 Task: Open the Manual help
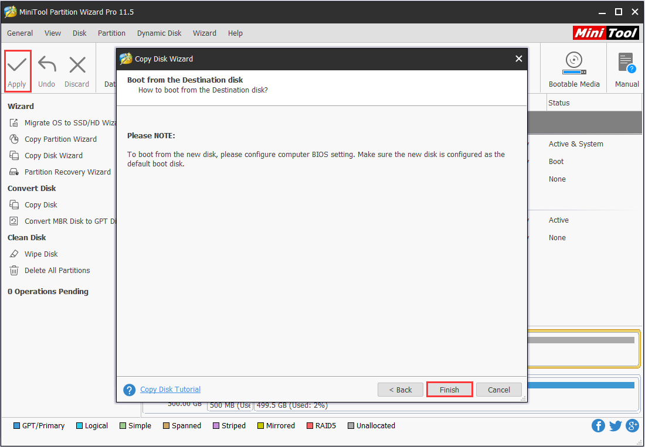pos(625,67)
